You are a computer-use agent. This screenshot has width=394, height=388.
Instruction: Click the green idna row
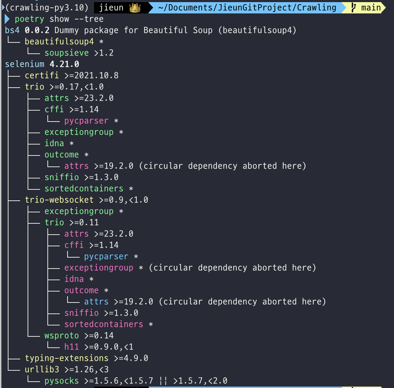tap(59, 143)
